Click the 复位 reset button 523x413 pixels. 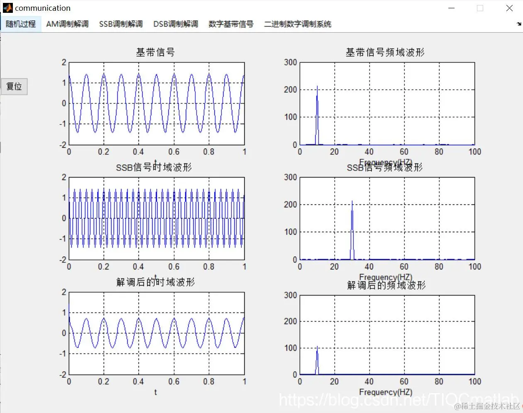(x=14, y=86)
